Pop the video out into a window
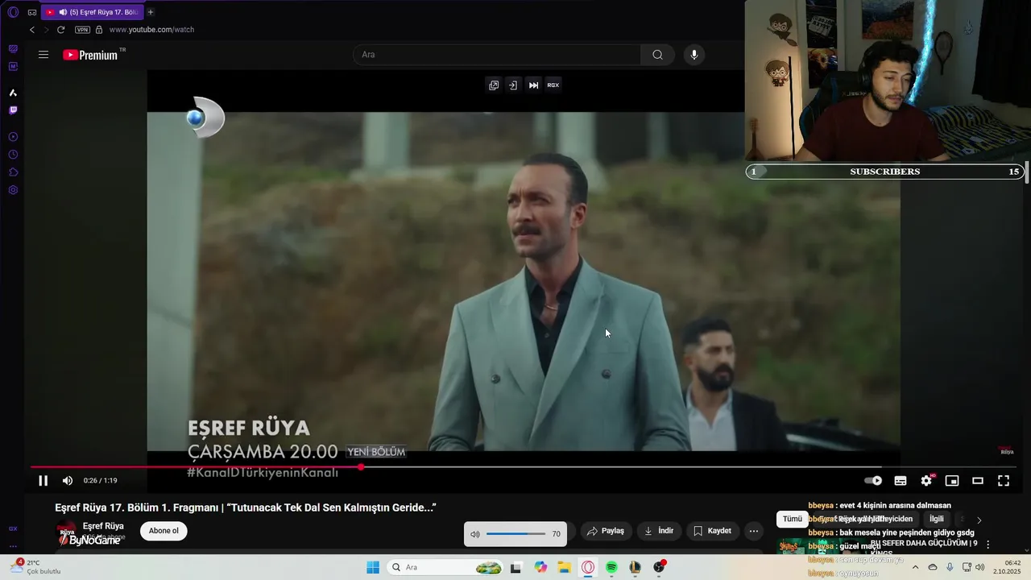Image resolution: width=1031 pixels, height=580 pixels. coord(494,85)
